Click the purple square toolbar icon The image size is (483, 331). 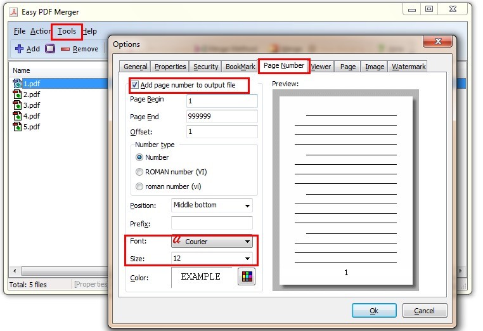click(x=49, y=49)
